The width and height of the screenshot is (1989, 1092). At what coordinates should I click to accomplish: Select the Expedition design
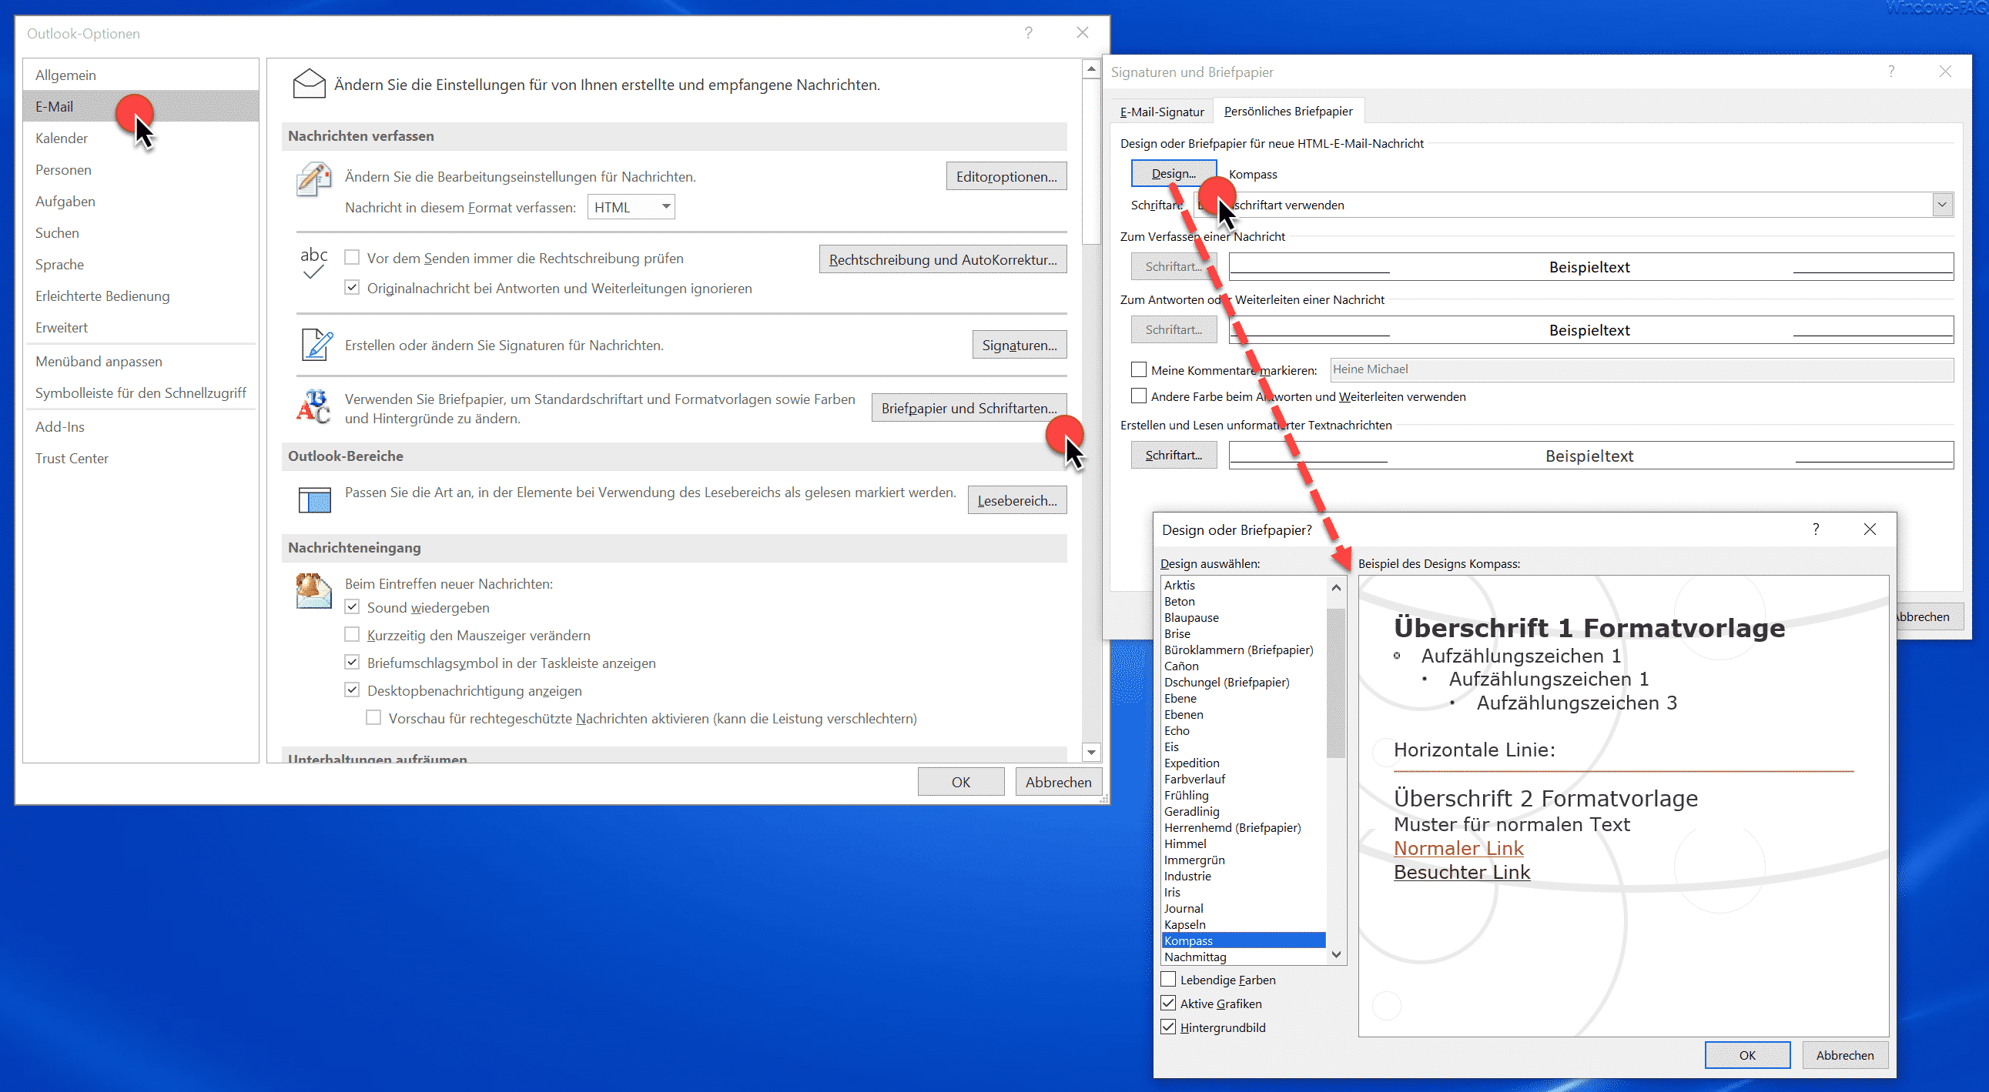click(1244, 763)
